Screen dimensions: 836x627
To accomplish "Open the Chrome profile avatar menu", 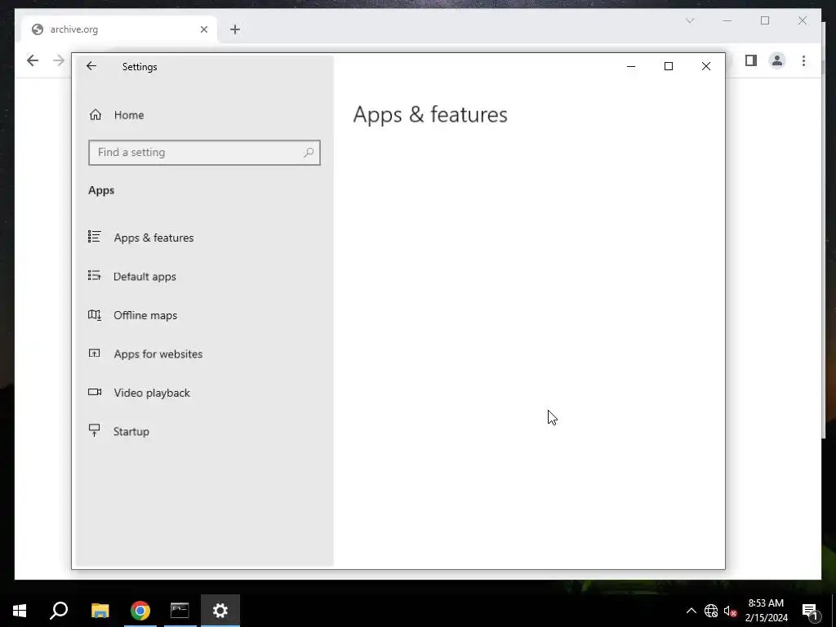I will [x=777, y=60].
